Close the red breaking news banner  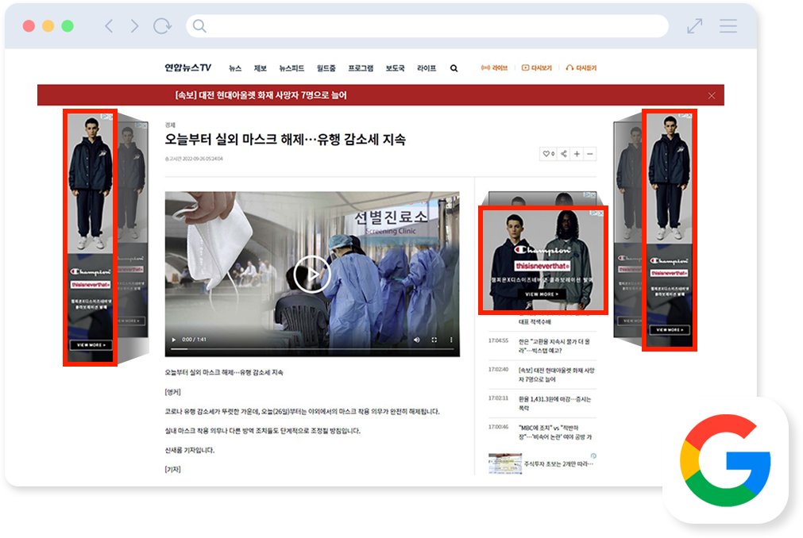(x=712, y=95)
